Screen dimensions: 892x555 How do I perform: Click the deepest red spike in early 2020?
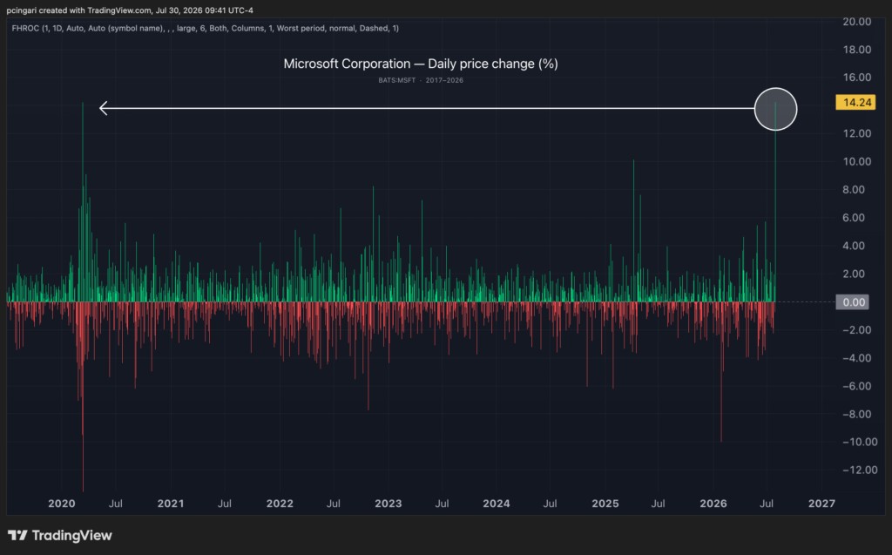pyautogui.click(x=83, y=396)
